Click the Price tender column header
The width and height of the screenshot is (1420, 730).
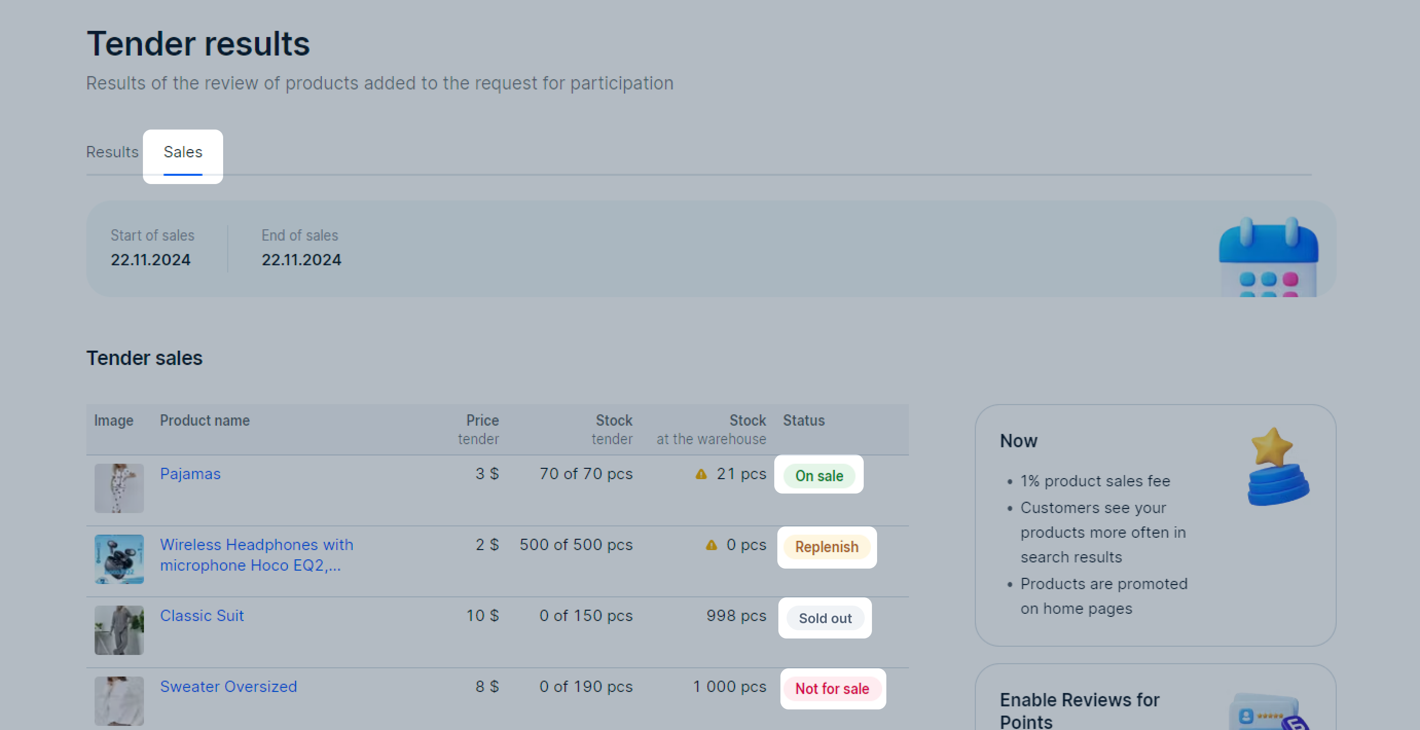(x=478, y=429)
